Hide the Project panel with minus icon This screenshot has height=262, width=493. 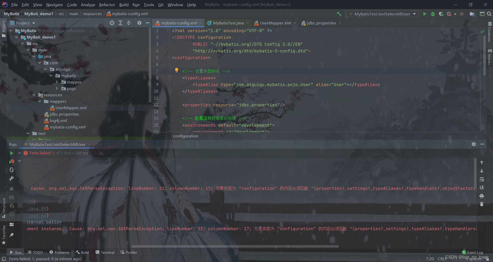tap(148, 23)
